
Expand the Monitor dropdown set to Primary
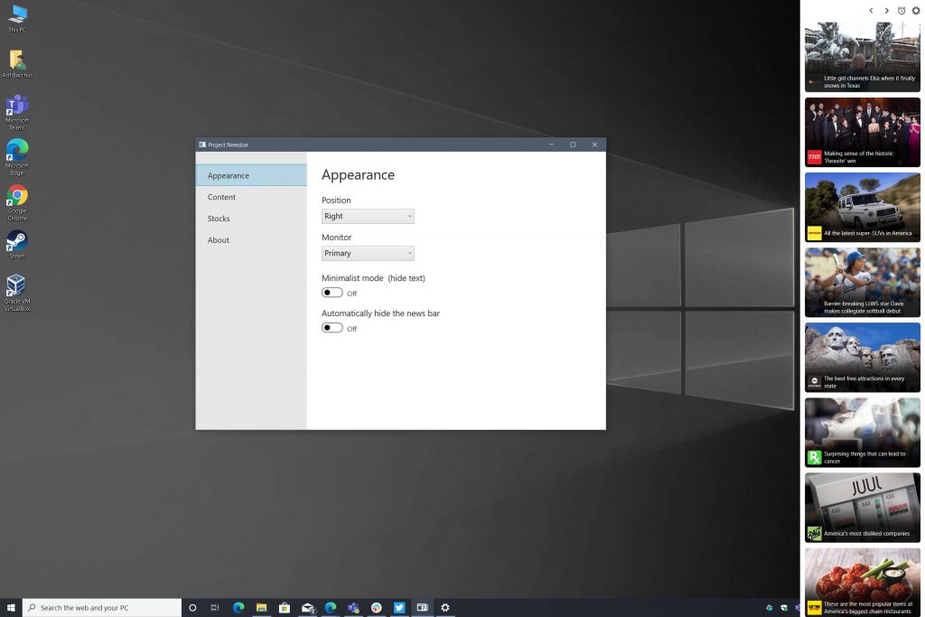(x=368, y=254)
